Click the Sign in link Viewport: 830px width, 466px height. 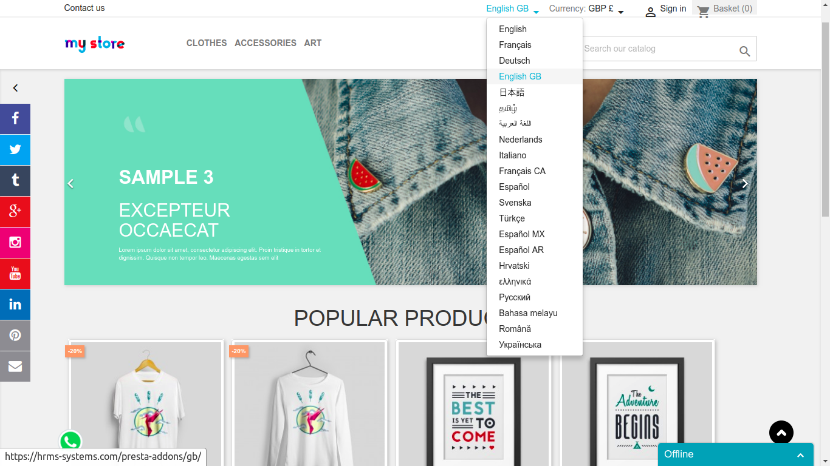click(x=673, y=8)
